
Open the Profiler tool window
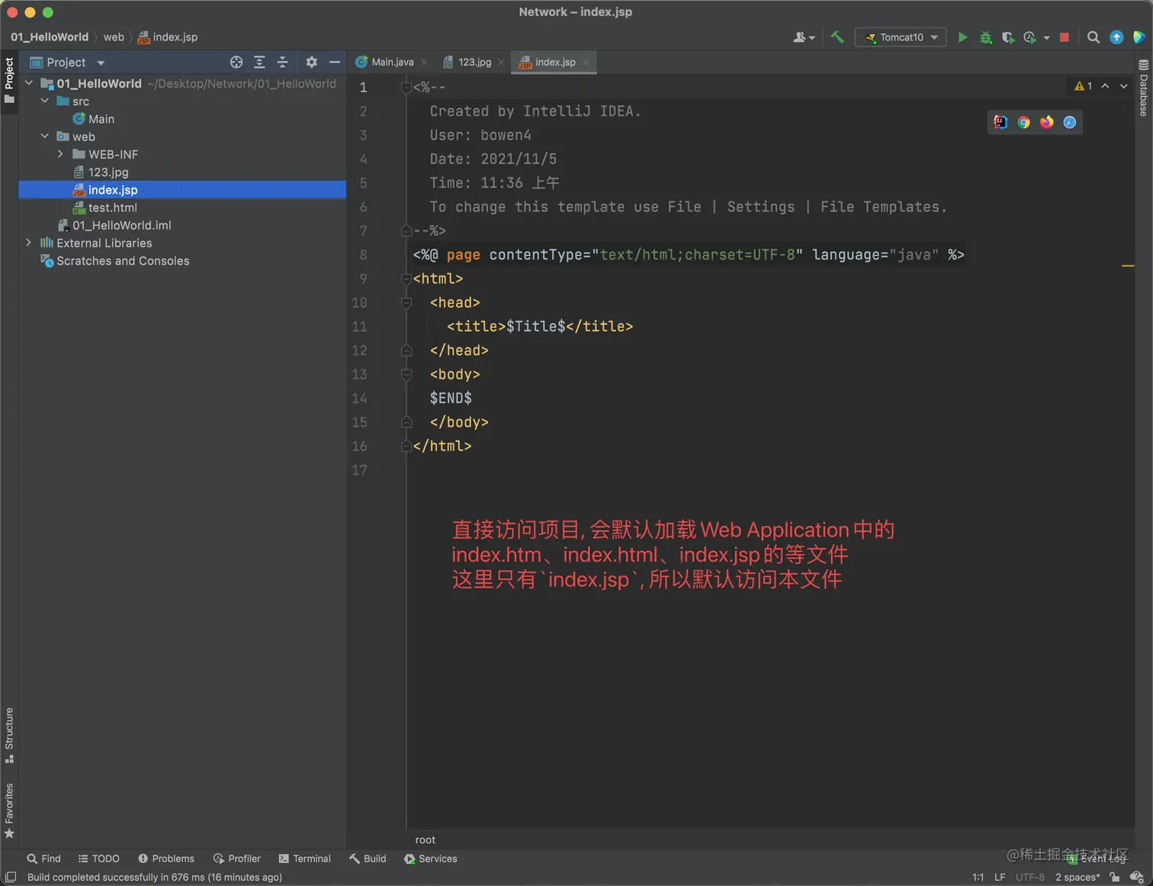(236, 859)
